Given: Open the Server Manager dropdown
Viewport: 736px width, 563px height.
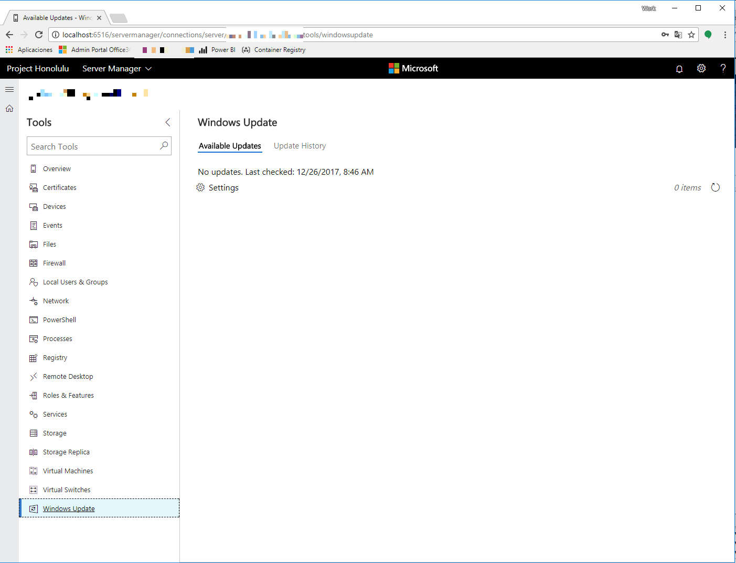Looking at the screenshot, I should (x=117, y=69).
